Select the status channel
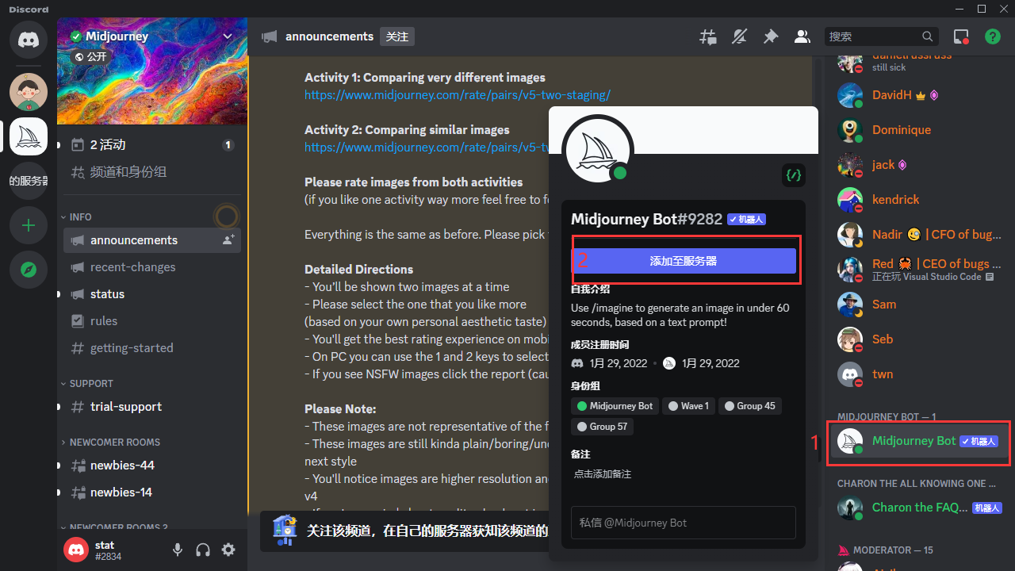The width and height of the screenshot is (1015, 571). pyautogui.click(x=152, y=293)
